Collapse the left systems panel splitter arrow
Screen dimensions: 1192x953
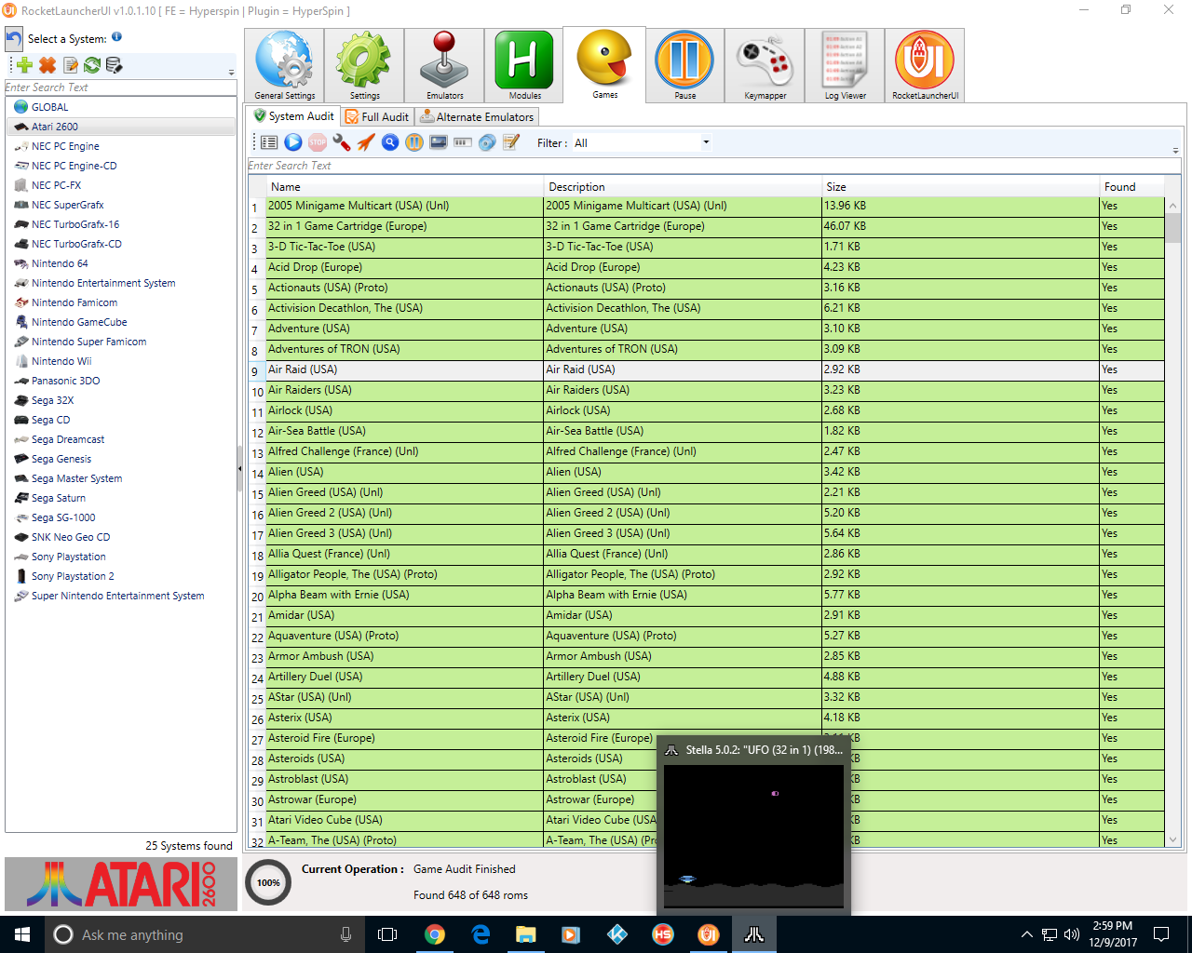pyautogui.click(x=239, y=467)
